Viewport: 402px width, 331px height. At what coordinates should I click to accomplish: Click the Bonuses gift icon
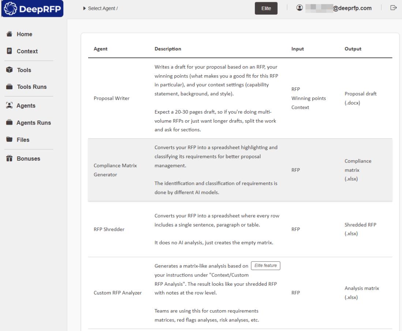click(x=10, y=159)
